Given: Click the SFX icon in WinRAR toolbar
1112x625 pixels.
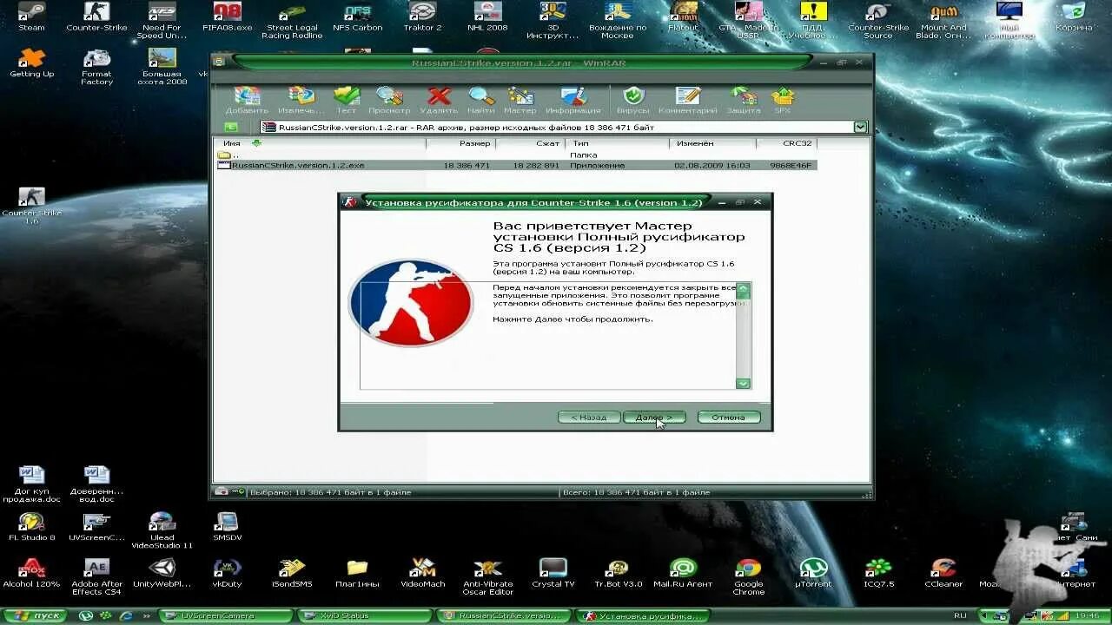Looking at the screenshot, I should click(783, 100).
